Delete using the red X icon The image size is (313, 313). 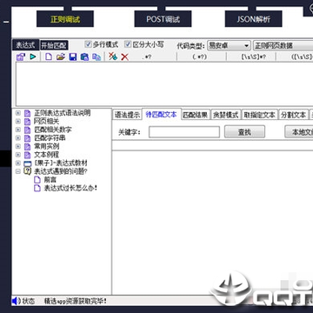click(124, 57)
